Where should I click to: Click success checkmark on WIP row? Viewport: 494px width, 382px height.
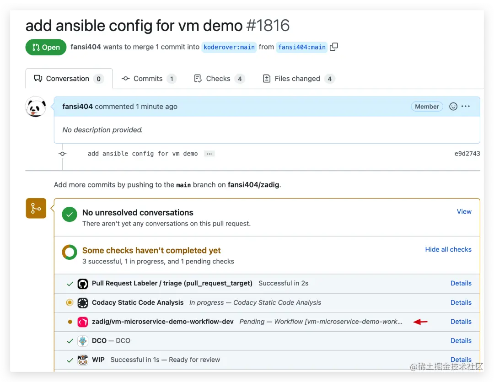coord(70,360)
